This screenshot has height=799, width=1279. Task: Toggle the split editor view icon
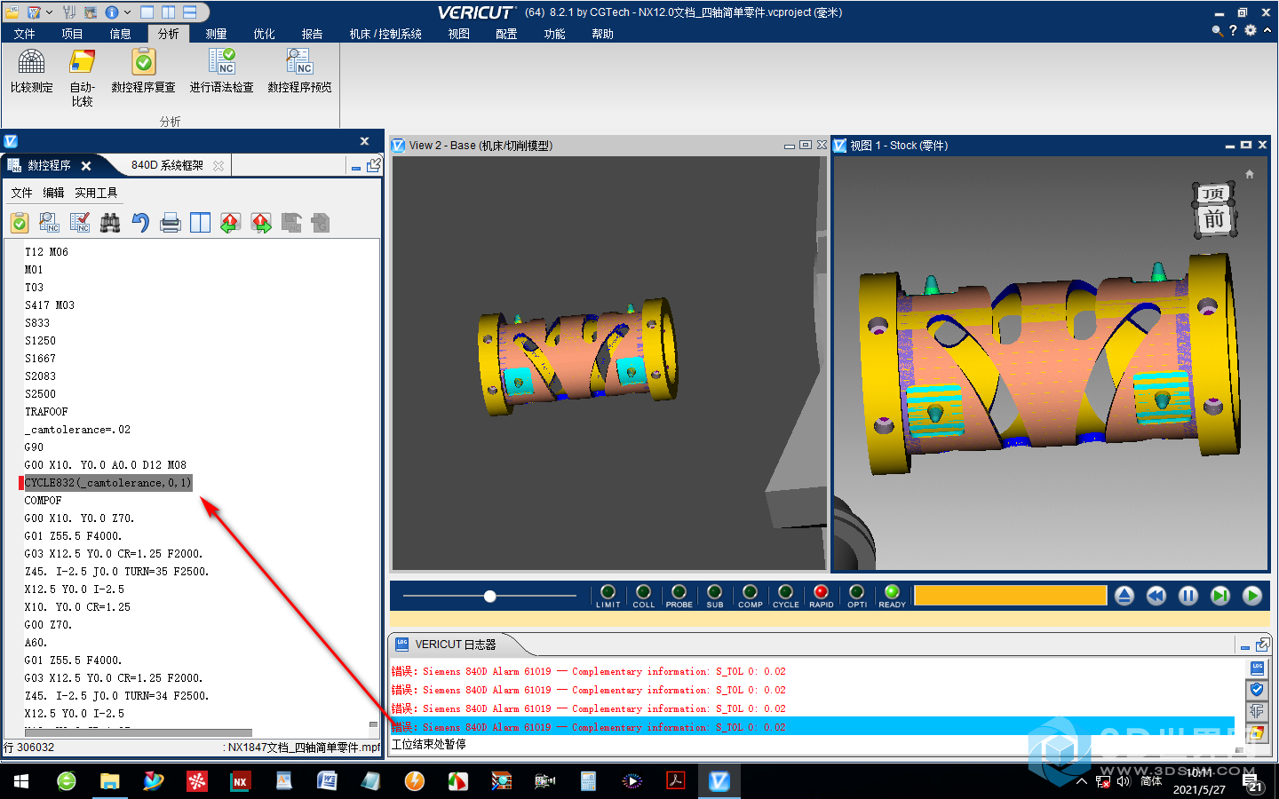pos(201,223)
